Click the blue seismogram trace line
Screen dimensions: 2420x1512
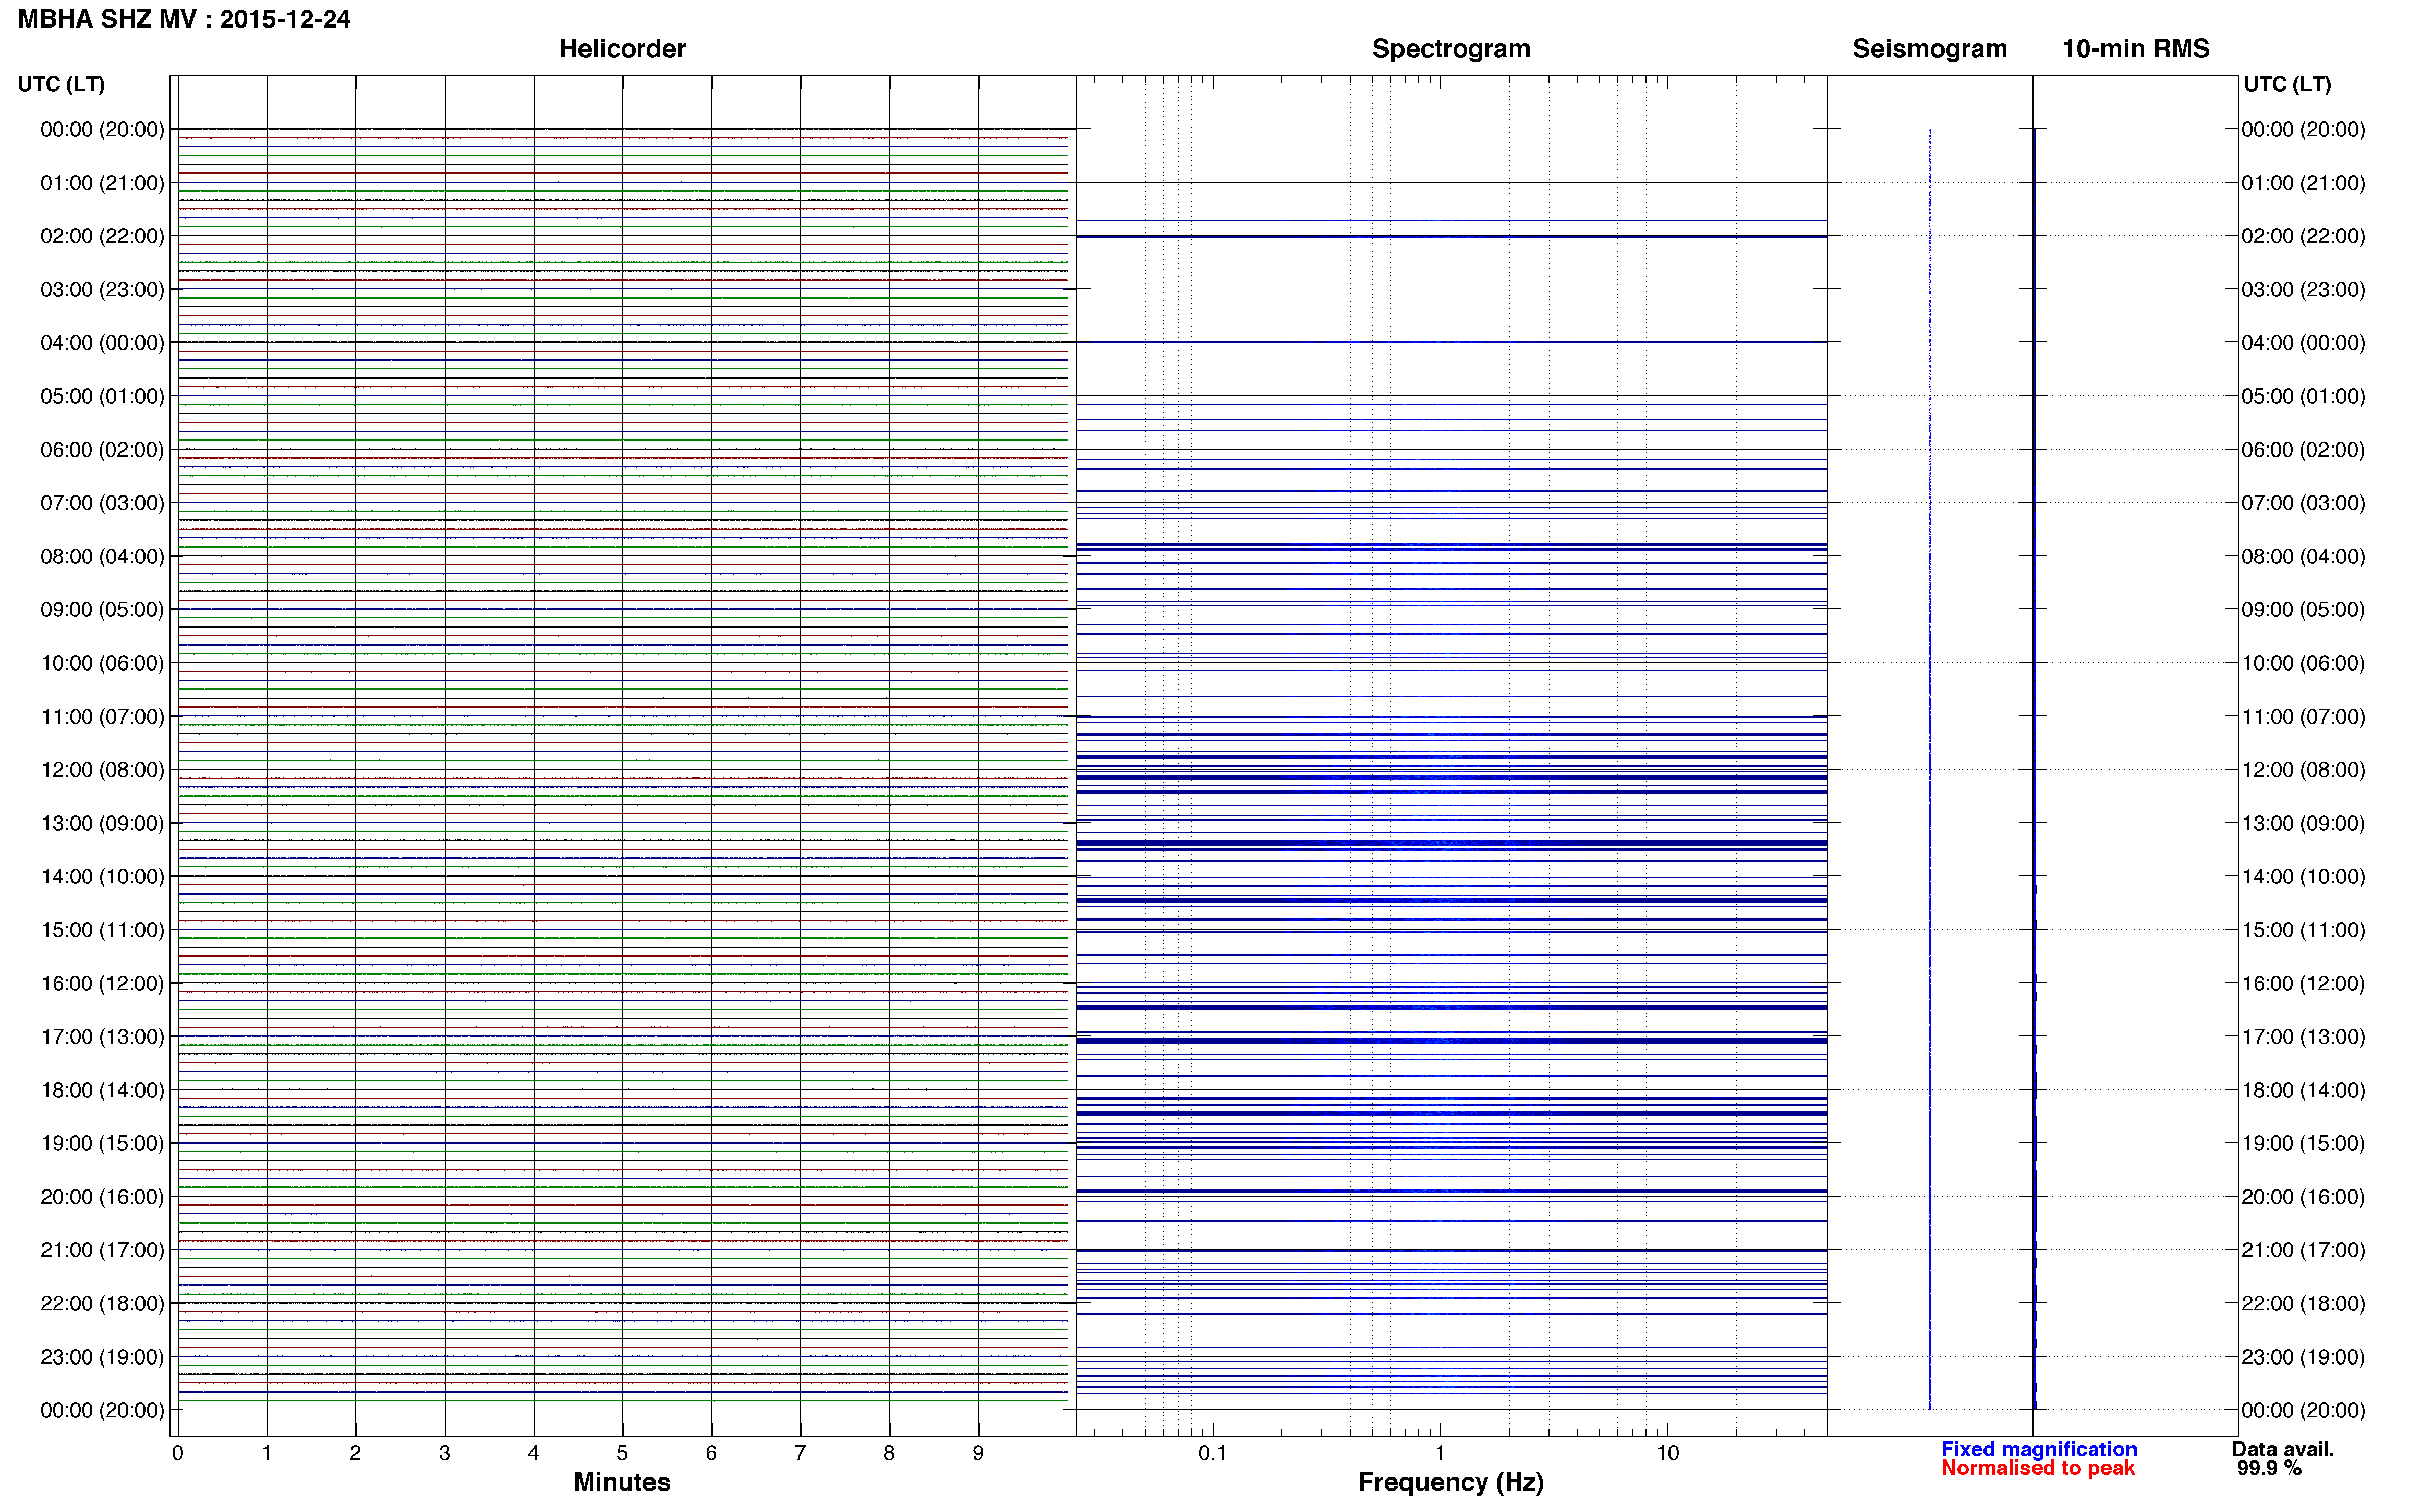click(x=1930, y=769)
